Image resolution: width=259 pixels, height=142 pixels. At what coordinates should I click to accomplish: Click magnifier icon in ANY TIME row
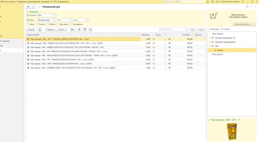pos(154,51)
